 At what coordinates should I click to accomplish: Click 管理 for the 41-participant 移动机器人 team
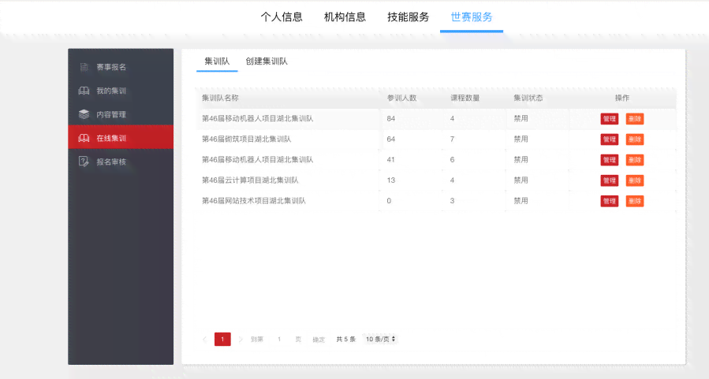609,160
